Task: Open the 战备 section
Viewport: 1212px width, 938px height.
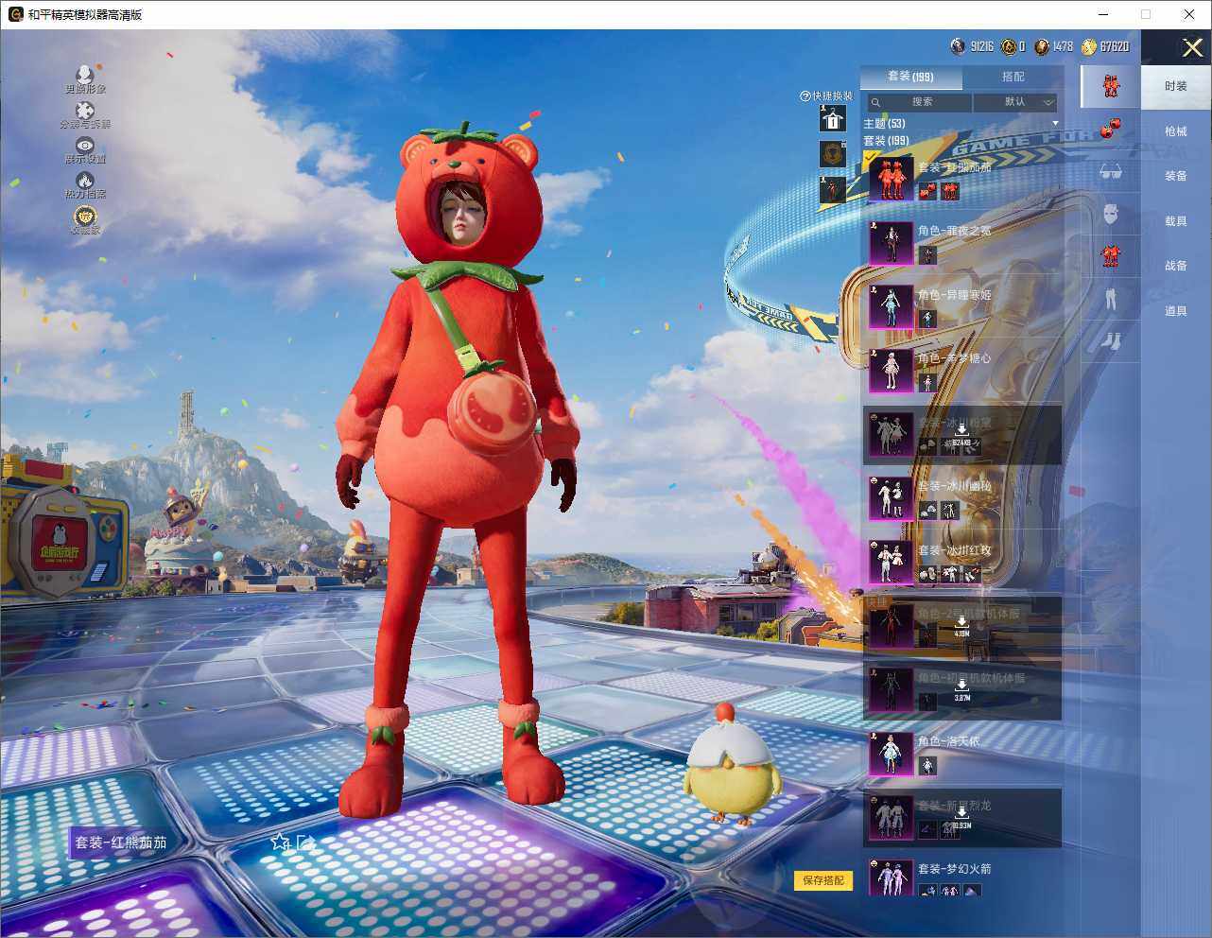Action: click(x=1176, y=266)
